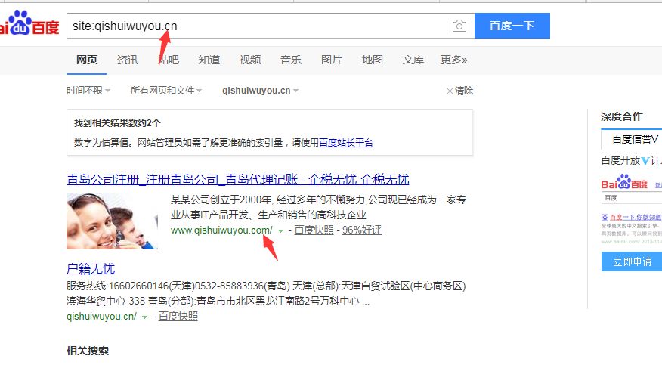Click the 百度一下 search button
662x365 pixels.
pyautogui.click(x=512, y=26)
